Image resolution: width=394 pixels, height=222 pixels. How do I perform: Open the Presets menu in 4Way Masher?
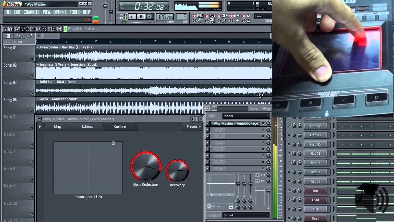(x=194, y=126)
